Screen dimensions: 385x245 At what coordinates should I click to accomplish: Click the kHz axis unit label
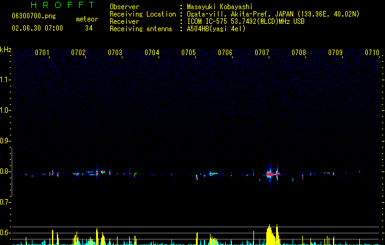(6, 50)
